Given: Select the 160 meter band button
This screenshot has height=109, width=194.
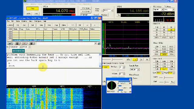Looking at the screenshot, I should tap(157, 27).
